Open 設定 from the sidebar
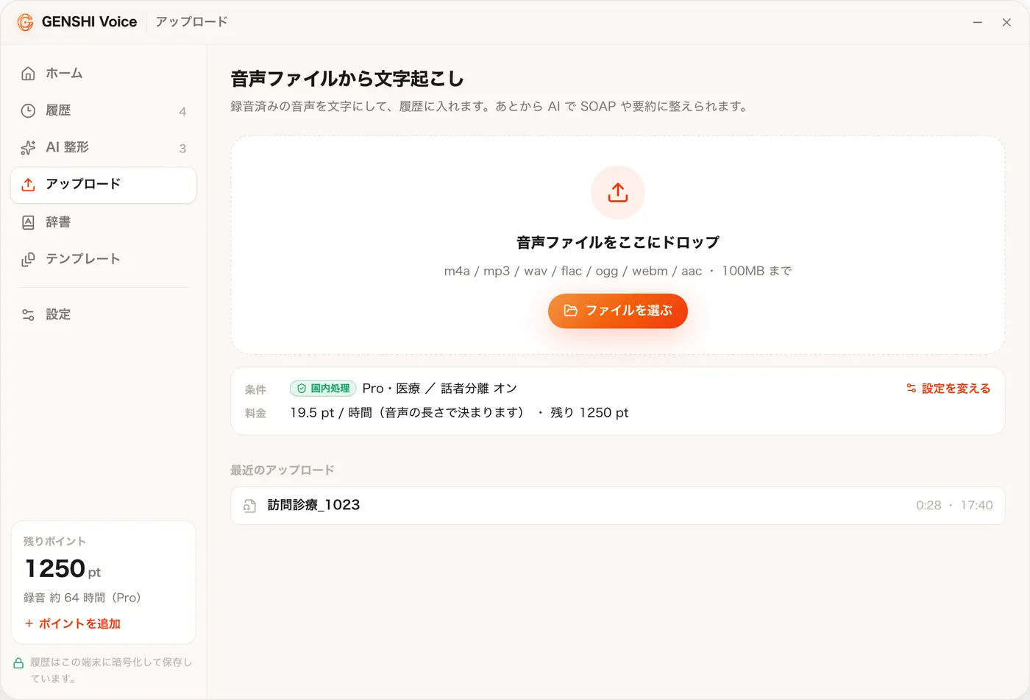1030x700 pixels. tap(103, 315)
